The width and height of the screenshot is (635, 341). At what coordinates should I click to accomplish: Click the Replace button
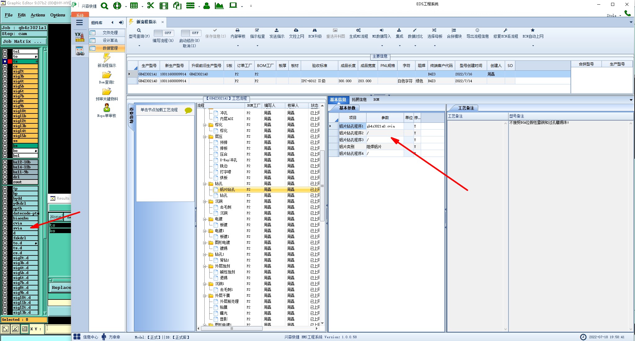pos(61,287)
